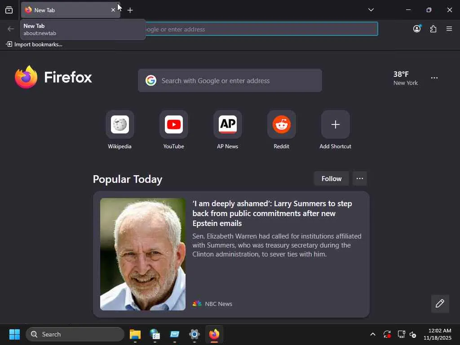Open a new tab with plus button

130,10
